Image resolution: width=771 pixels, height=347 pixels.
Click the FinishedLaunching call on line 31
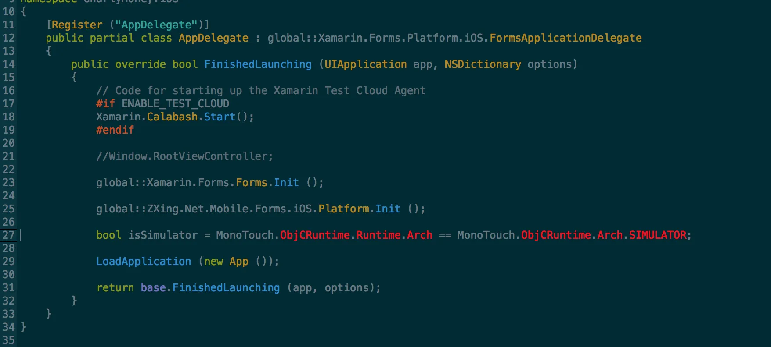coord(226,288)
